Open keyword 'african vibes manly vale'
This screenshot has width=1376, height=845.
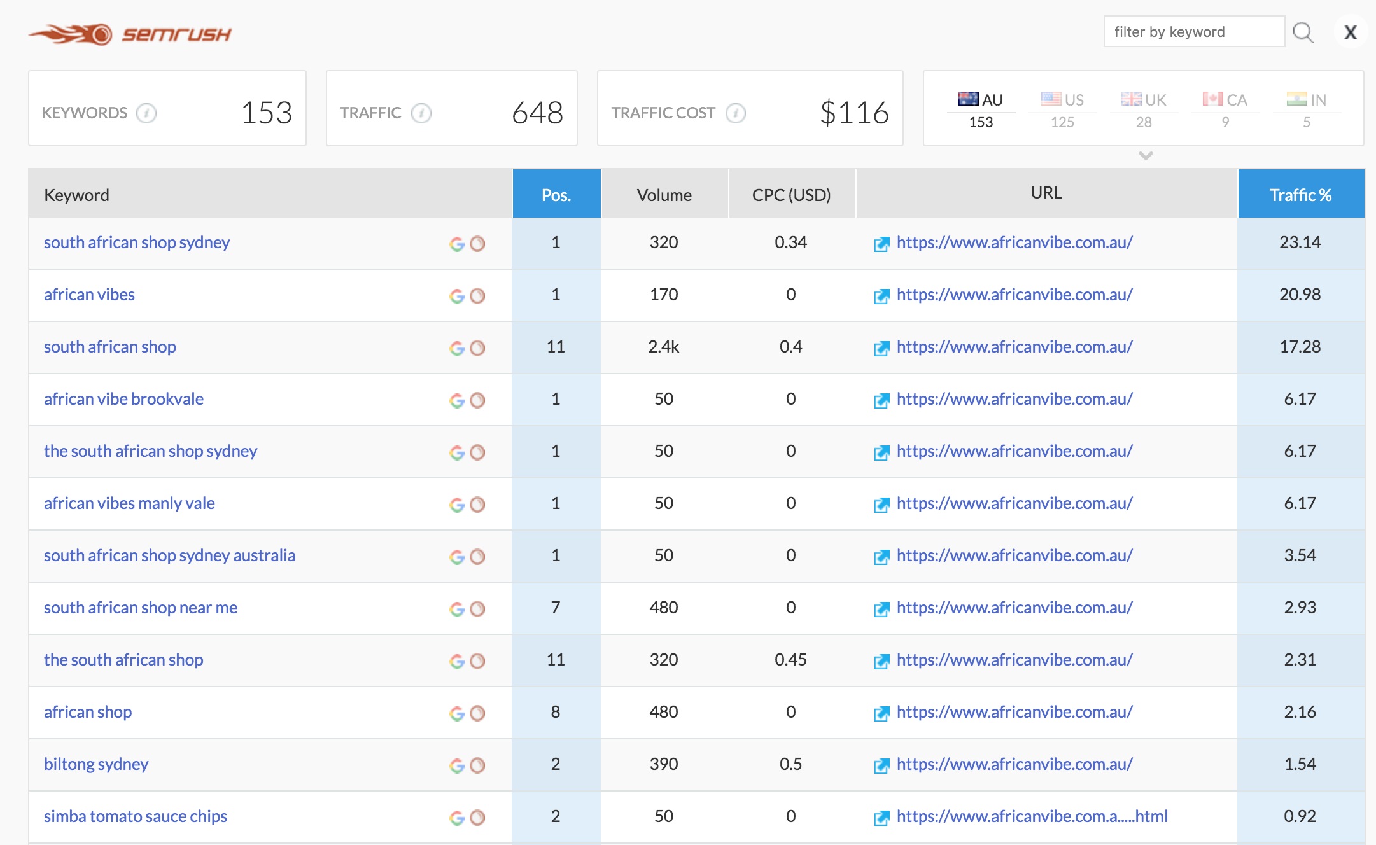pyautogui.click(x=129, y=503)
